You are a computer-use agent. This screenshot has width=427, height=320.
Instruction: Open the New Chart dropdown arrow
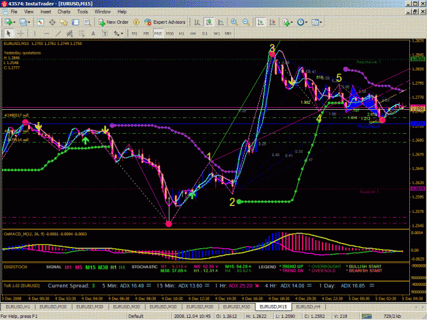coord(14,23)
